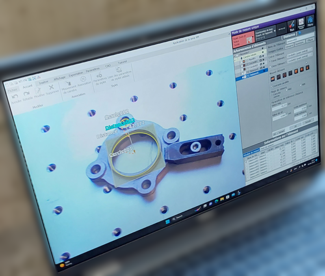Open the Tutoriel tab

point(122,62)
